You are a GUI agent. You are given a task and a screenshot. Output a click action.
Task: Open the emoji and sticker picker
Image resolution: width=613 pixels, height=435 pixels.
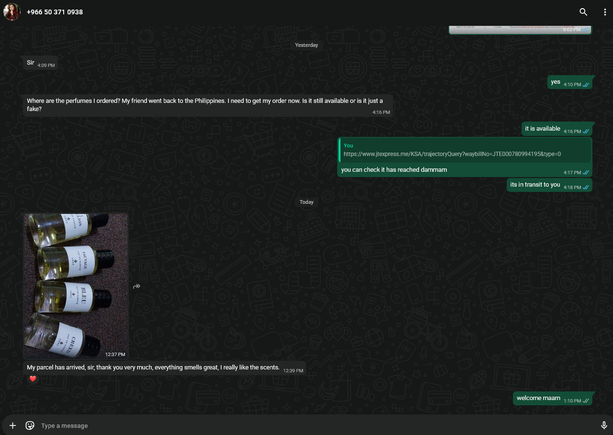click(x=30, y=425)
